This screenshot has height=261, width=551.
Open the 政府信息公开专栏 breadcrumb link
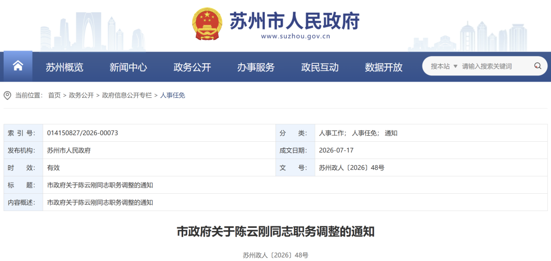tap(127, 95)
